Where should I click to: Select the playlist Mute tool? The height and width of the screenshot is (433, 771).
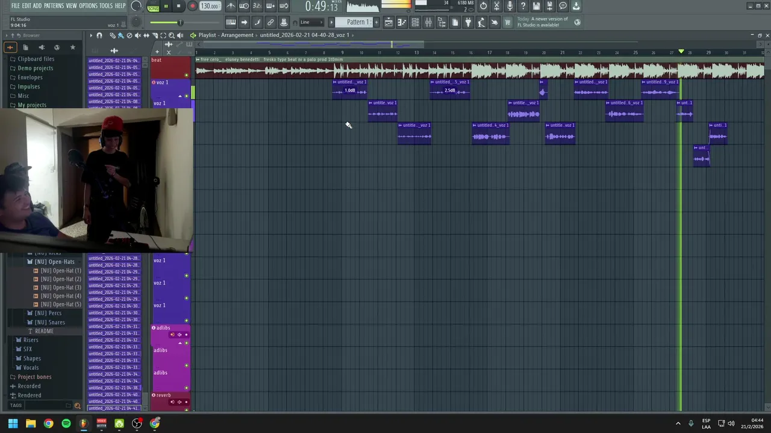coord(137,35)
